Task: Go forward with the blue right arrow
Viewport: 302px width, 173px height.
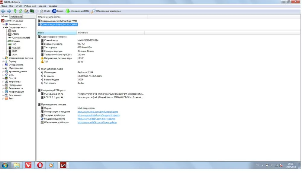Action: [9, 11]
